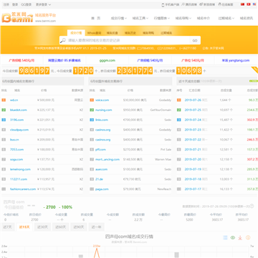Open the fashioncareers.com domain link
The width and height of the screenshot is (258, 258).
[x=23, y=189]
